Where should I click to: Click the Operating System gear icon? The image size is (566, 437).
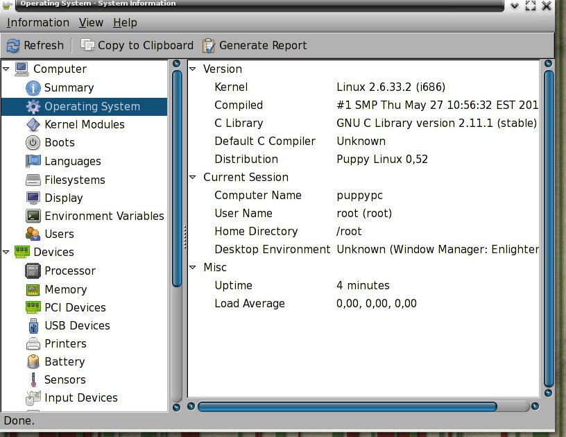(33, 106)
